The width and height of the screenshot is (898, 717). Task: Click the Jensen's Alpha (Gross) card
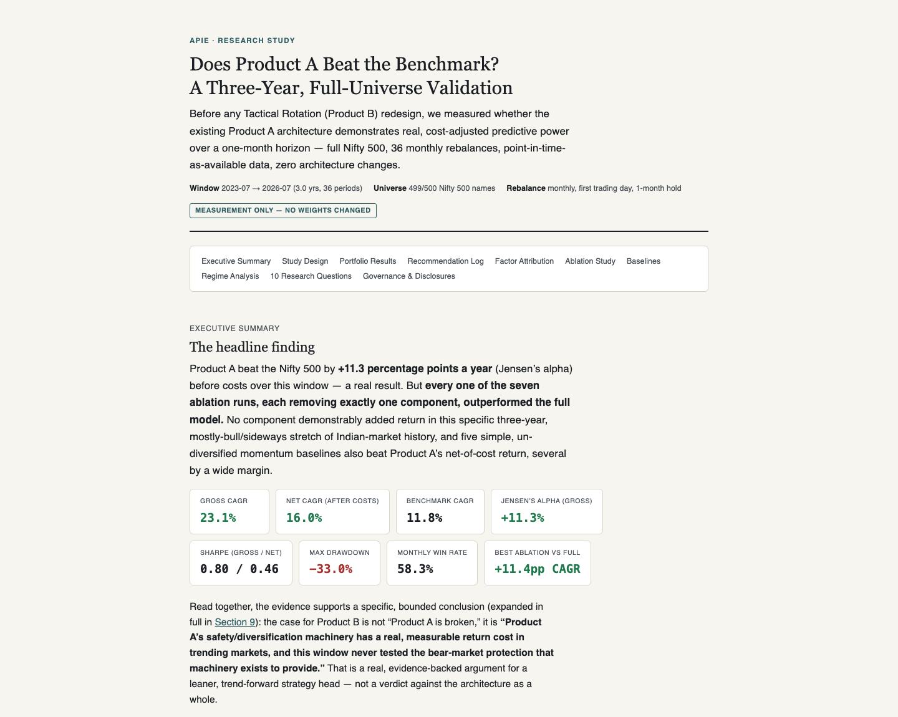click(547, 511)
